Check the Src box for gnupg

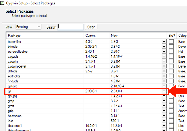pos(171,96)
